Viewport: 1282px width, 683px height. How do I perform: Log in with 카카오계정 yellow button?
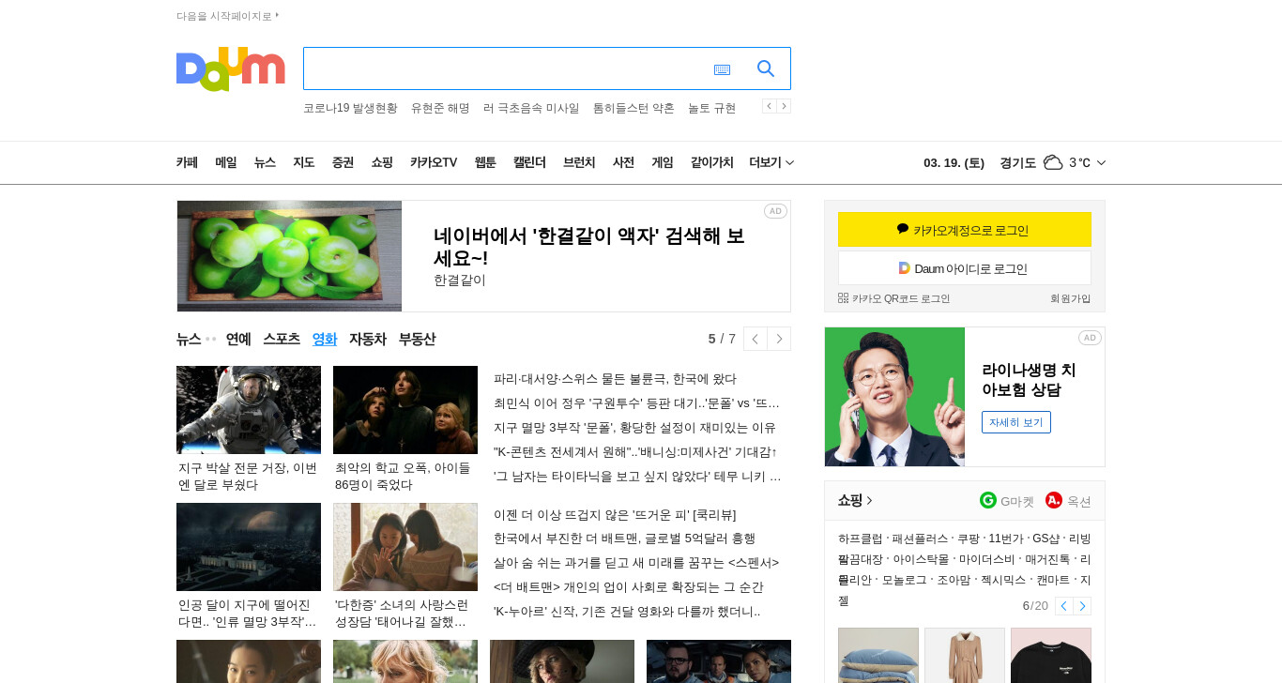(965, 230)
